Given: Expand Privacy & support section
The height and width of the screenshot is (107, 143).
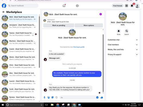Looking at the screenshot, I should (x=123, y=54).
